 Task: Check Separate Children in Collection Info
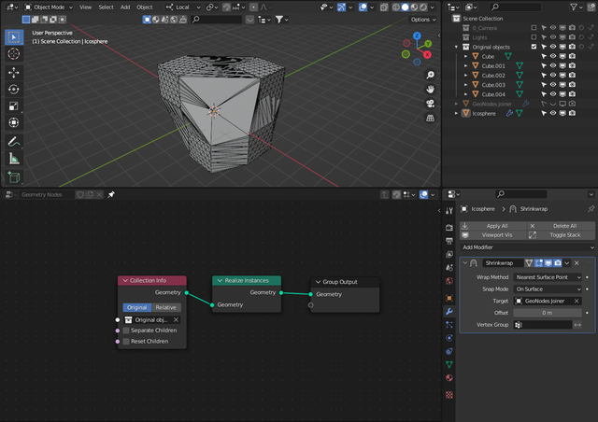coord(126,331)
